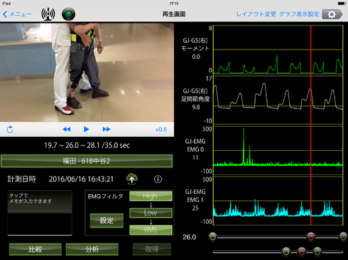Click the red handle of the lower slider
The width and height of the screenshot is (348, 260).
[x=302, y=251]
